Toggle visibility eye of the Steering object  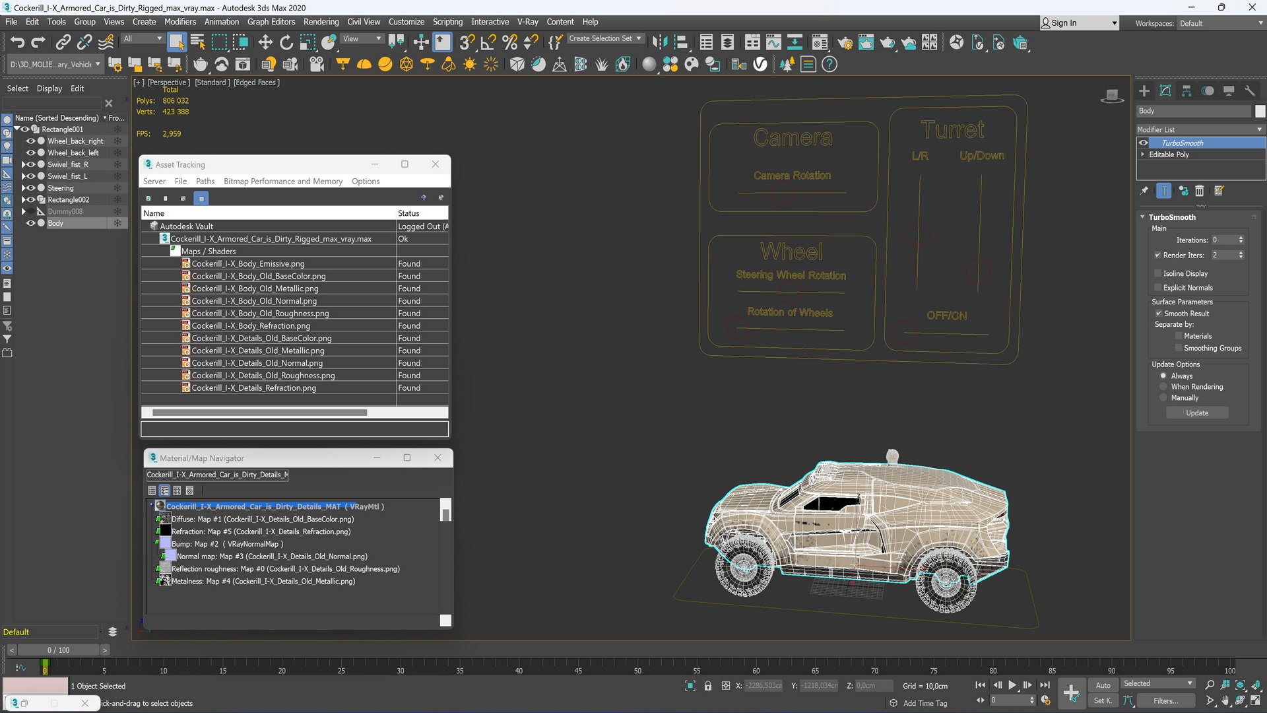coord(30,188)
